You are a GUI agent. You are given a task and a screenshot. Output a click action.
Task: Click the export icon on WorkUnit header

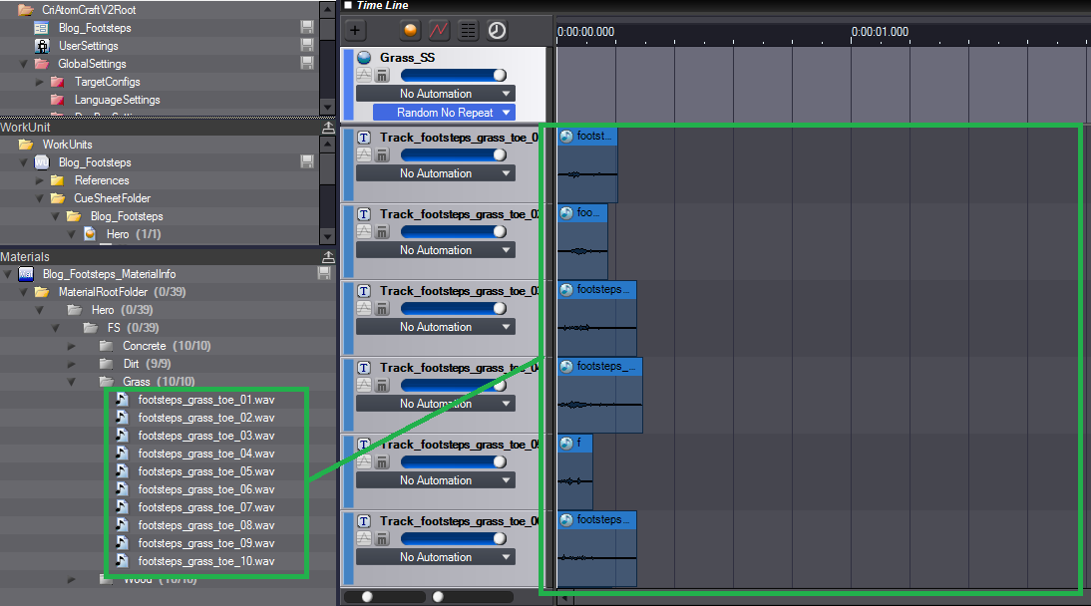point(328,128)
